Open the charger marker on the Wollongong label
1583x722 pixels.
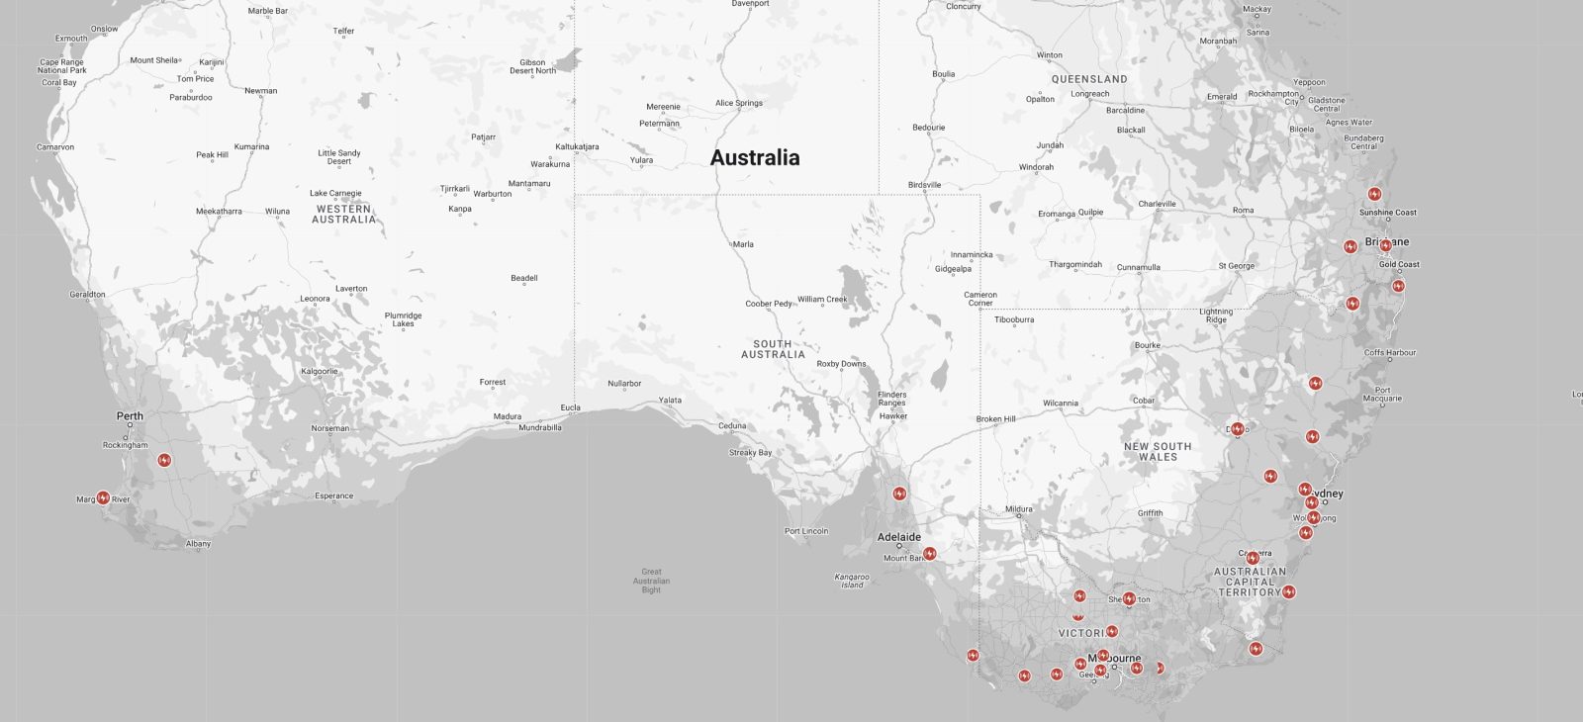pos(1314,517)
